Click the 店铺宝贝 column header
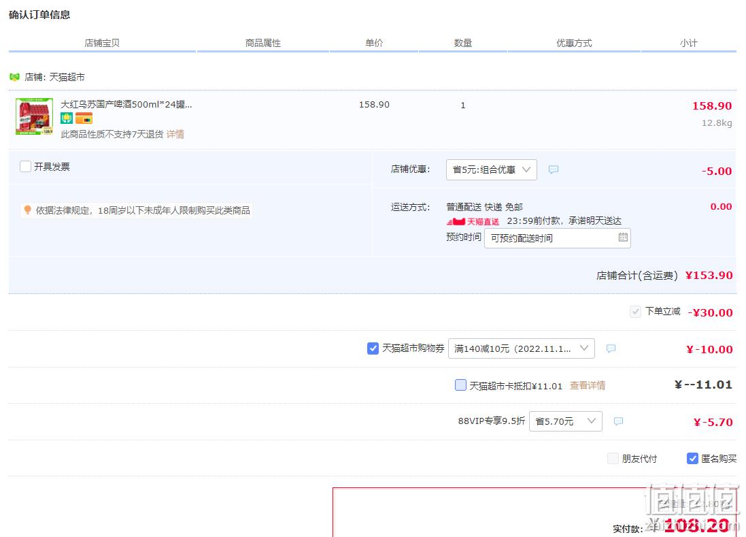 pyautogui.click(x=102, y=43)
